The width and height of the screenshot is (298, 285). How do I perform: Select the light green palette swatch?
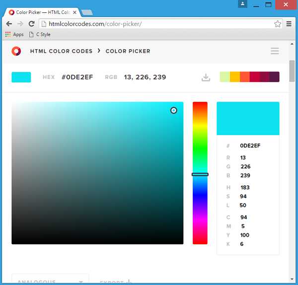pos(224,77)
